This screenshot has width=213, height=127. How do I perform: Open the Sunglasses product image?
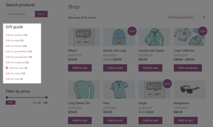click(x=190, y=90)
